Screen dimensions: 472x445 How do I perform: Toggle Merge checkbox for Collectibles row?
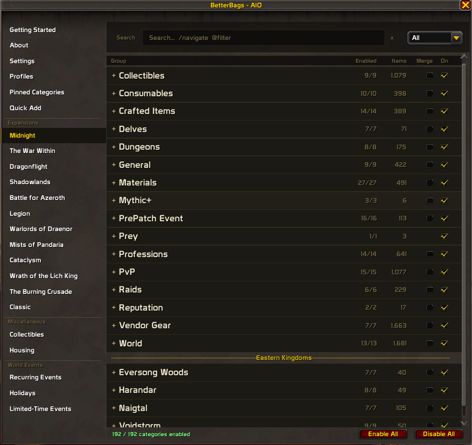point(430,76)
